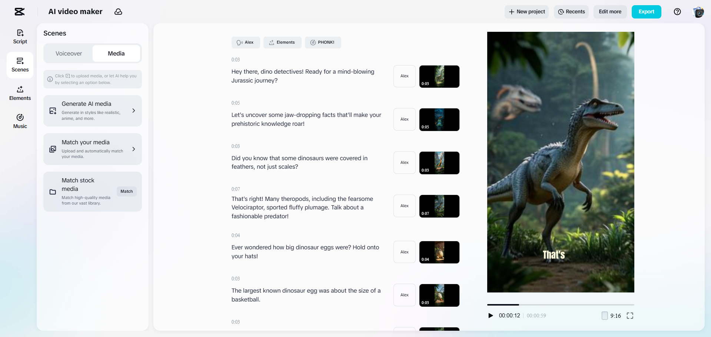Open the Recents list
This screenshot has height=337, width=711.
tap(571, 12)
